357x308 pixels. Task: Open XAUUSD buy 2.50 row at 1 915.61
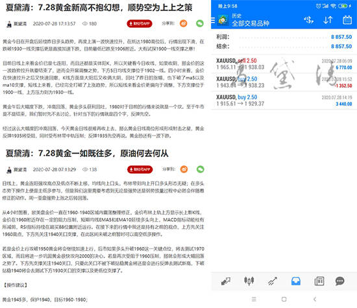click(284, 101)
